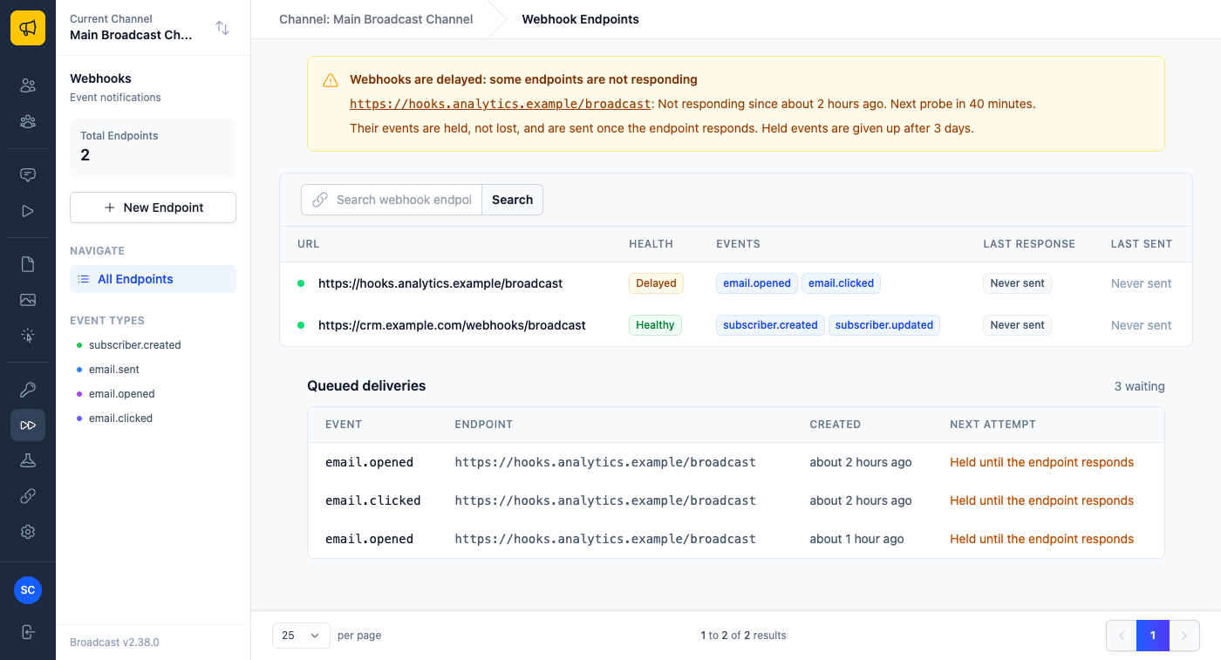Image resolution: width=1221 pixels, height=660 pixels.
Task: Filter by email.sent event type
Action: point(114,370)
